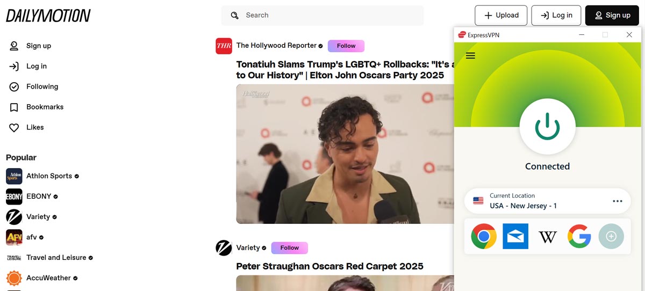
Task: Follow The Hollywood Reporter channel
Action: click(x=346, y=46)
